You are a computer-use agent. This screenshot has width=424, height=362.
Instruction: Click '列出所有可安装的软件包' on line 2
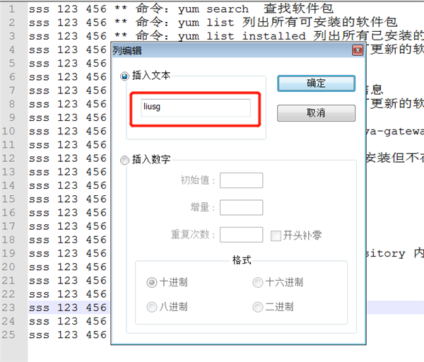pyautogui.click(x=319, y=22)
